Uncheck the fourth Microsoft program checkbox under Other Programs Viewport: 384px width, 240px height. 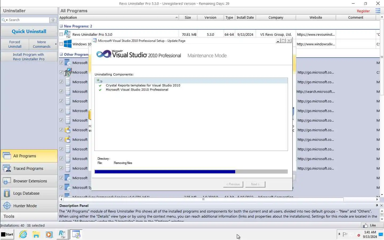(61, 91)
